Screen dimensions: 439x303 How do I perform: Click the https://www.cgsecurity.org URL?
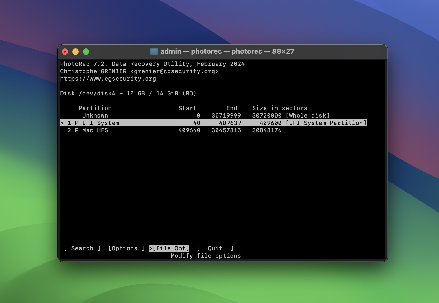(x=108, y=79)
